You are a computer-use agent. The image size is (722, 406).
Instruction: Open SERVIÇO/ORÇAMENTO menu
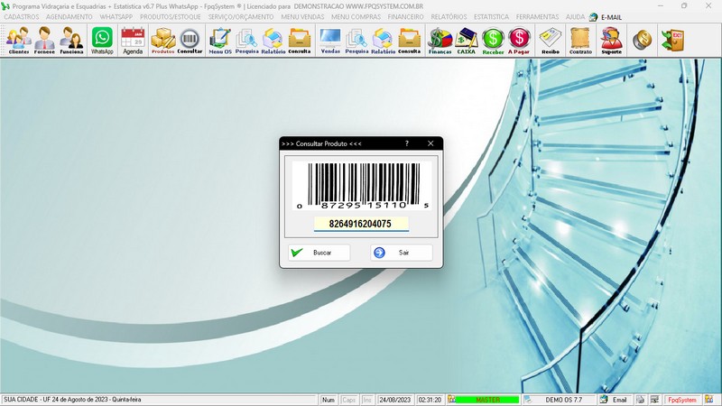(241, 16)
